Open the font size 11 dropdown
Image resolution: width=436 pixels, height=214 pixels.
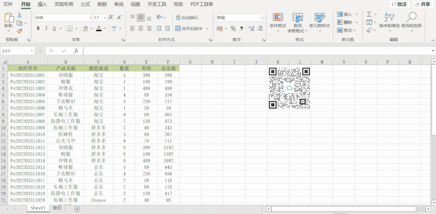click(x=105, y=18)
